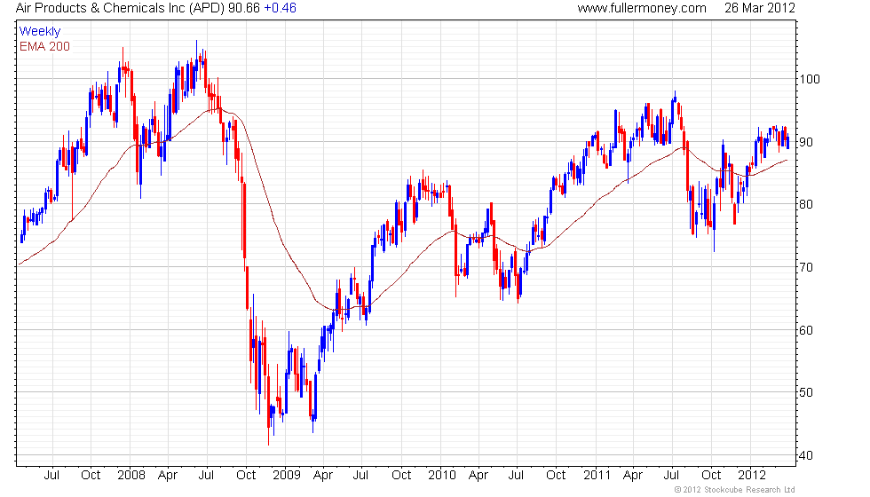Viewport: 870px width, 497px height.
Task: Click the '90' price axis label
Action: 806,142
